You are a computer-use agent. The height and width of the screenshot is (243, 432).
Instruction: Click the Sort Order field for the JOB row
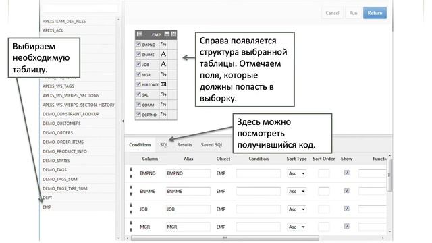324,209
